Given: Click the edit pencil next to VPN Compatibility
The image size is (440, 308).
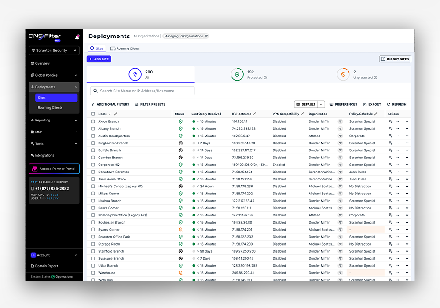Looking at the screenshot, I should click(302, 114).
